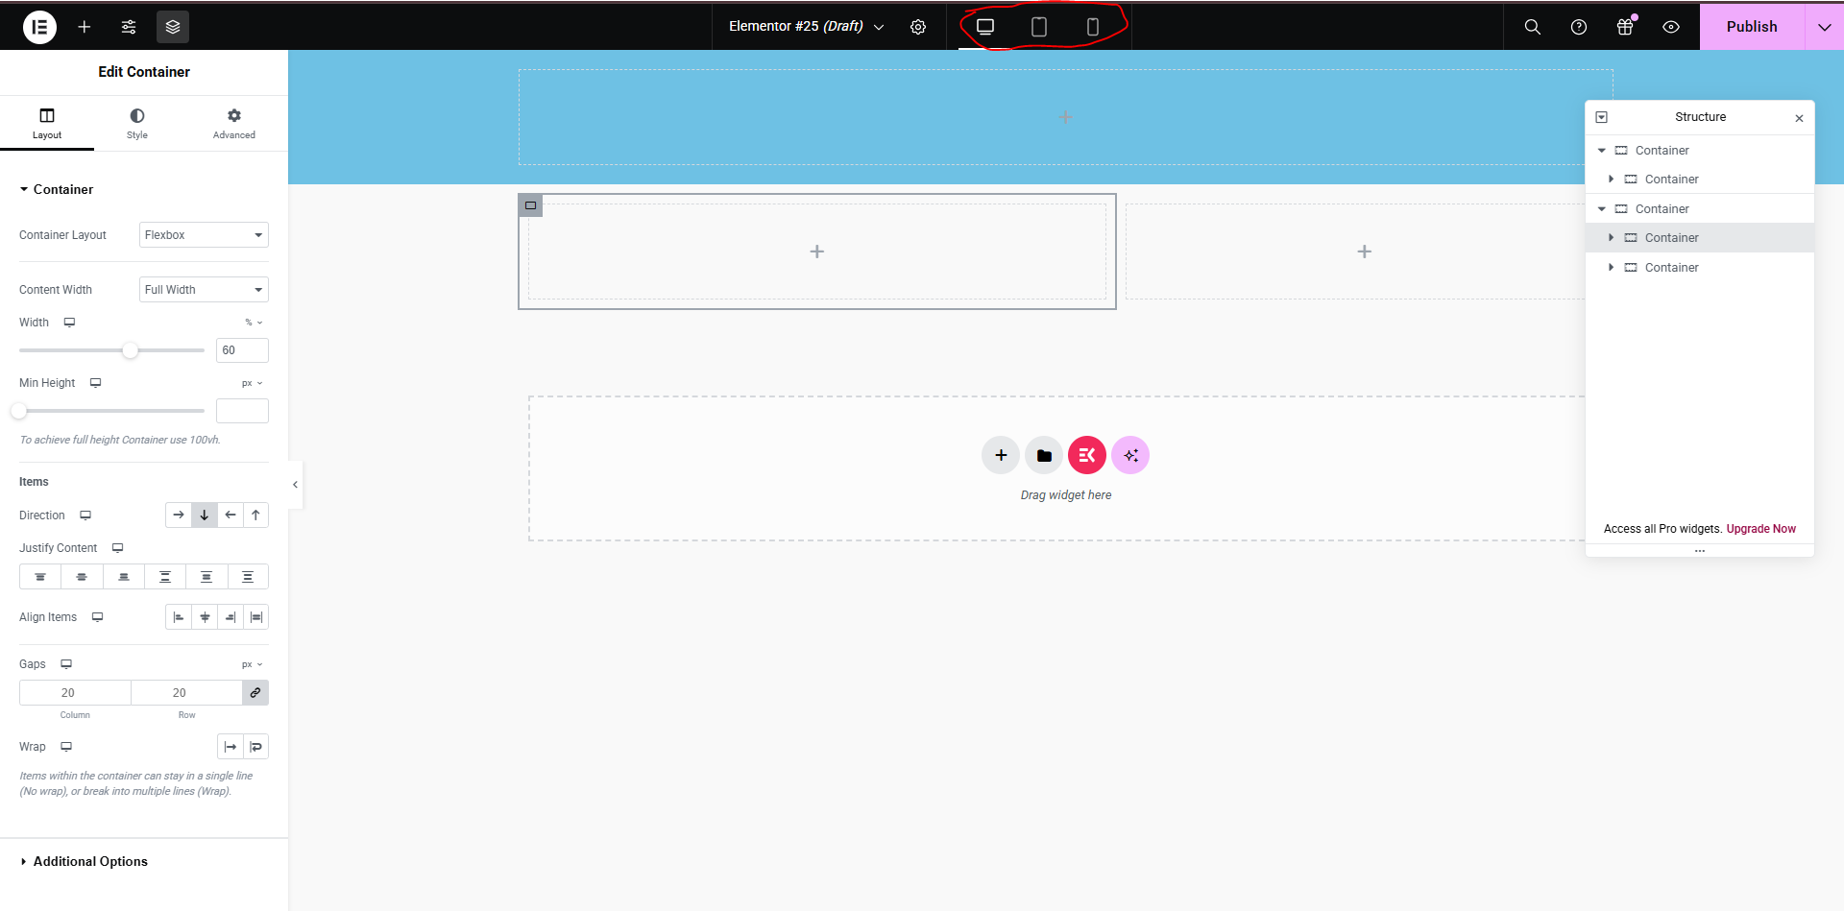This screenshot has height=911, width=1844.
Task: Open page settings gear icon
Action: click(x=918, y=27)
